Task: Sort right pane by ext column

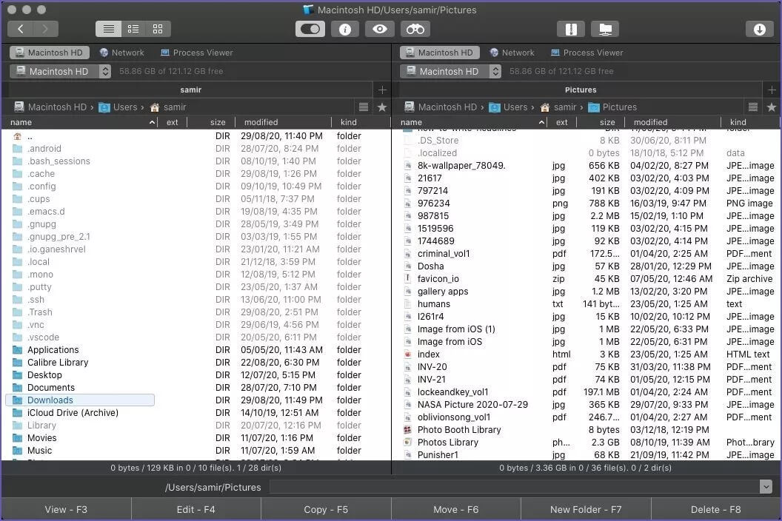Action: click(x=561, y=122)
